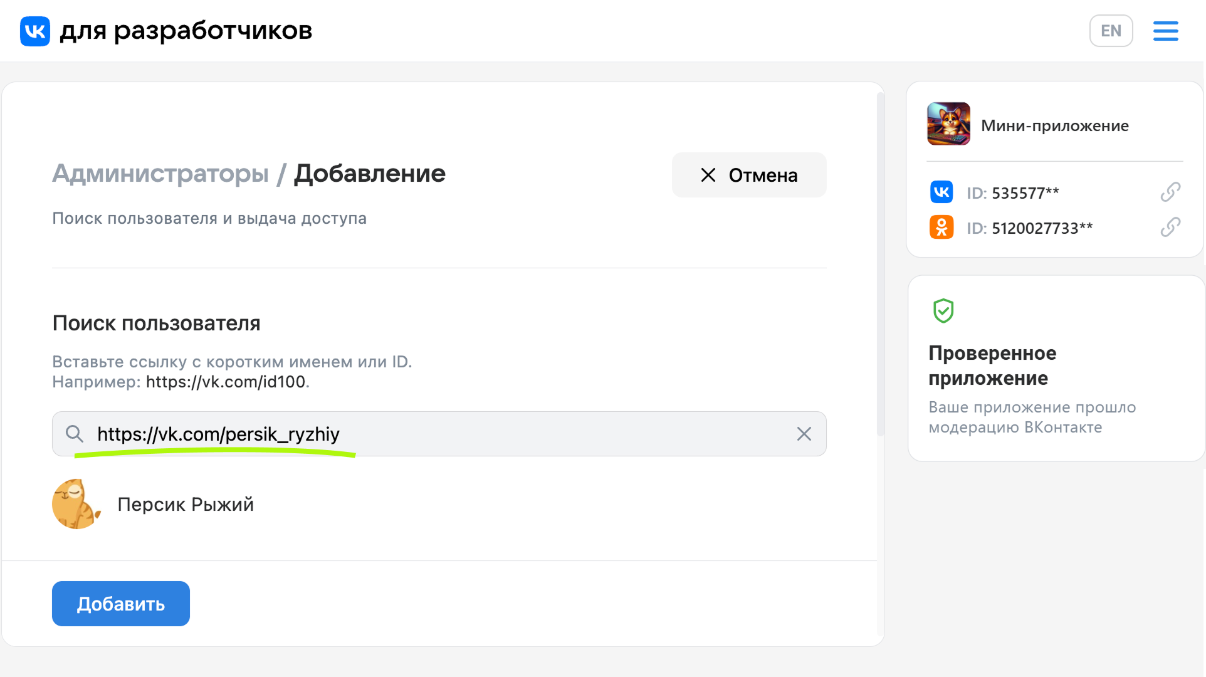Open the Администраторы breadcrumb link
The width and height of the screenshot is (1206, 677).
[x=160, y=174]
